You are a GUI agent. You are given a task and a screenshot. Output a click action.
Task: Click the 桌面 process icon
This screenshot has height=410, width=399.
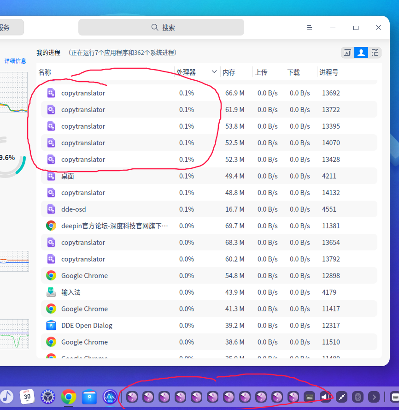click(x=51, y=176)
